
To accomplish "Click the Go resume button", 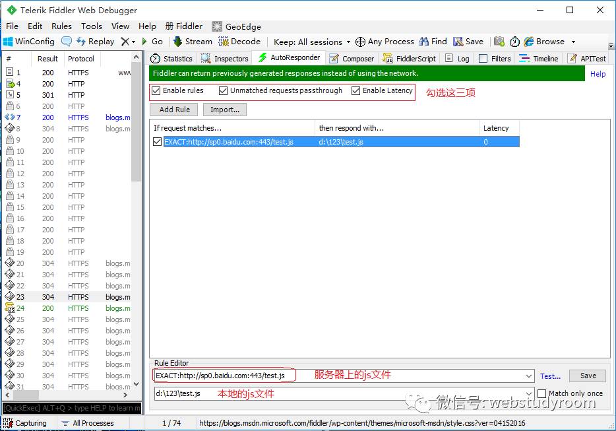I will click(152, 42).
